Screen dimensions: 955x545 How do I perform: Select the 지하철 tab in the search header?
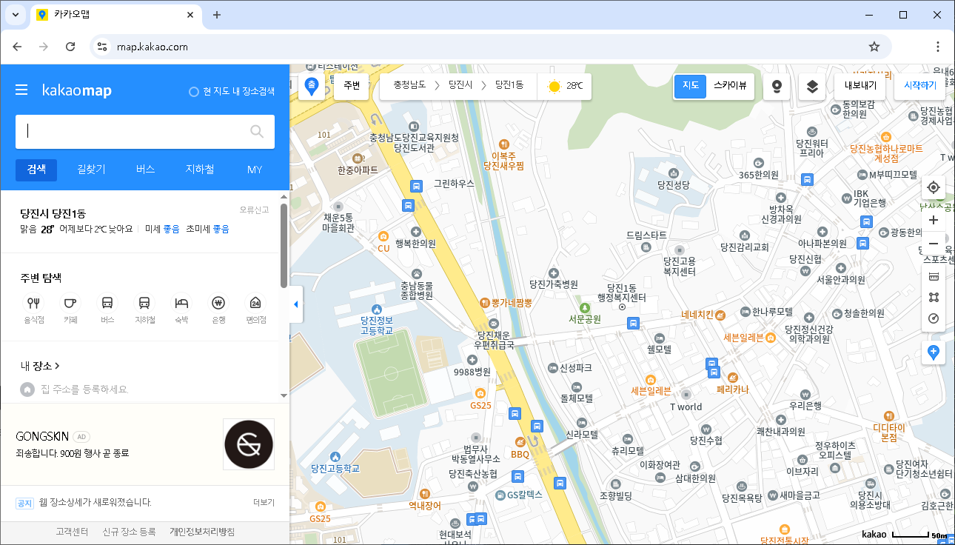[x=200, y=170]
